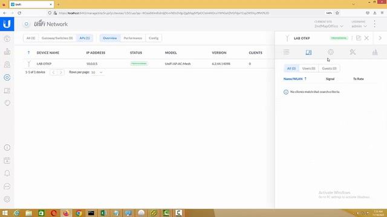The image size is (387, 217).
Task: Sort client list by Tx Rate
Action: click(x=359, y=79)
